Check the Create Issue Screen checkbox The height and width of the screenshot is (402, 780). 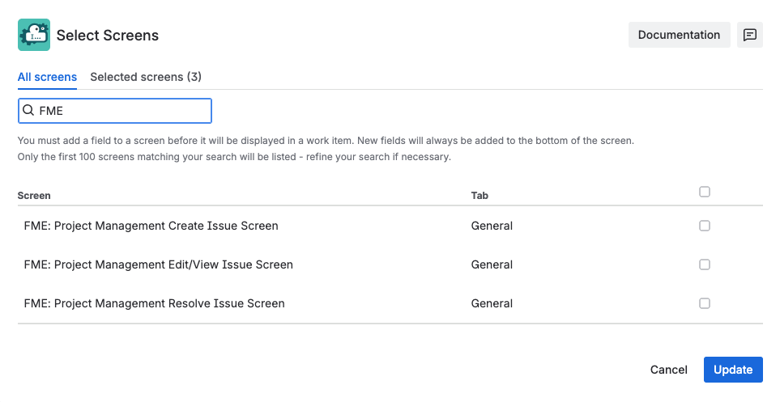(705, 226)
